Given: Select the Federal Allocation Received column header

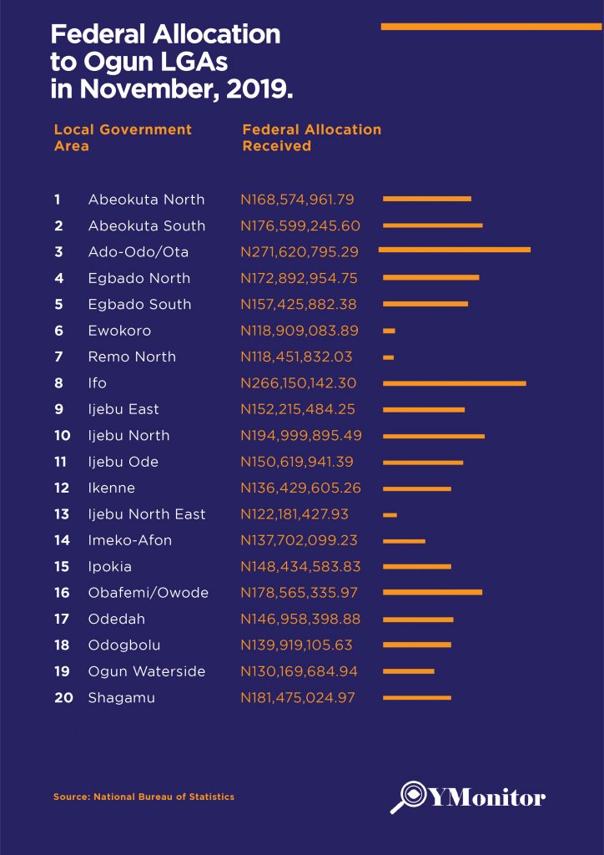Looking at the screenshot, I should pos(311,138).
